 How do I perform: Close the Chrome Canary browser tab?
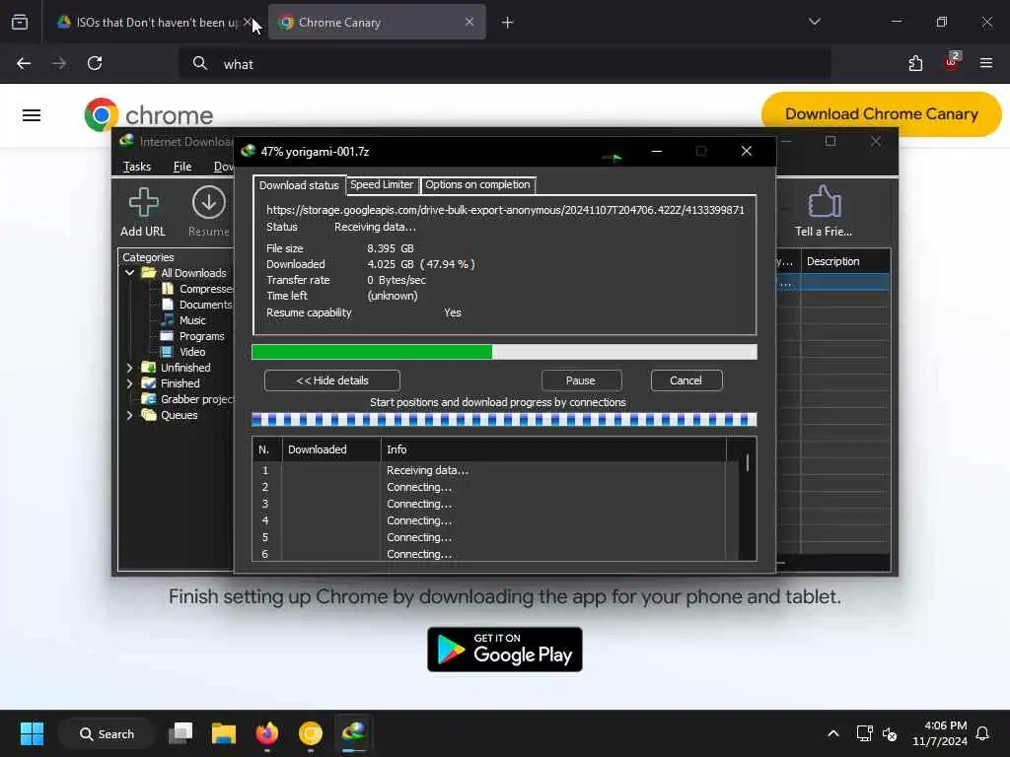[469, 22]
